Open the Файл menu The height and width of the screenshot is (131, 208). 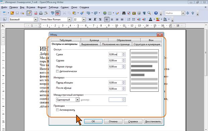tap(4, 7)
